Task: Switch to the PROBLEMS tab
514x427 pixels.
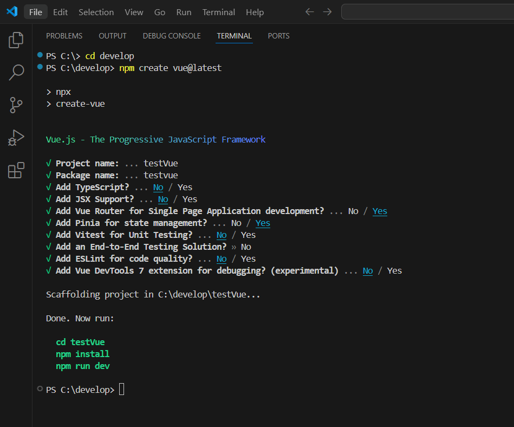Action: [x=64, y=36]
